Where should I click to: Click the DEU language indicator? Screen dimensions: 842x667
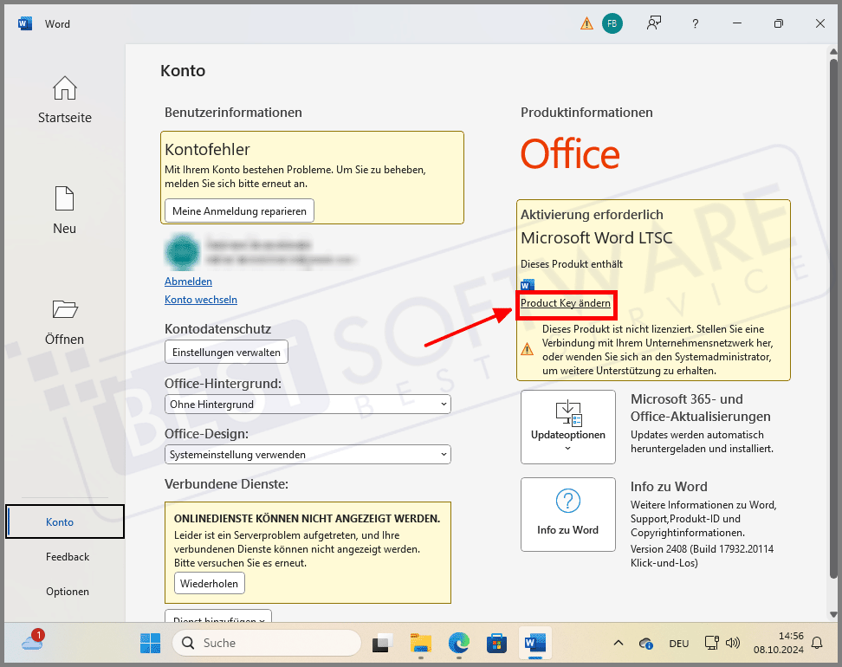(x=679, y=644)
